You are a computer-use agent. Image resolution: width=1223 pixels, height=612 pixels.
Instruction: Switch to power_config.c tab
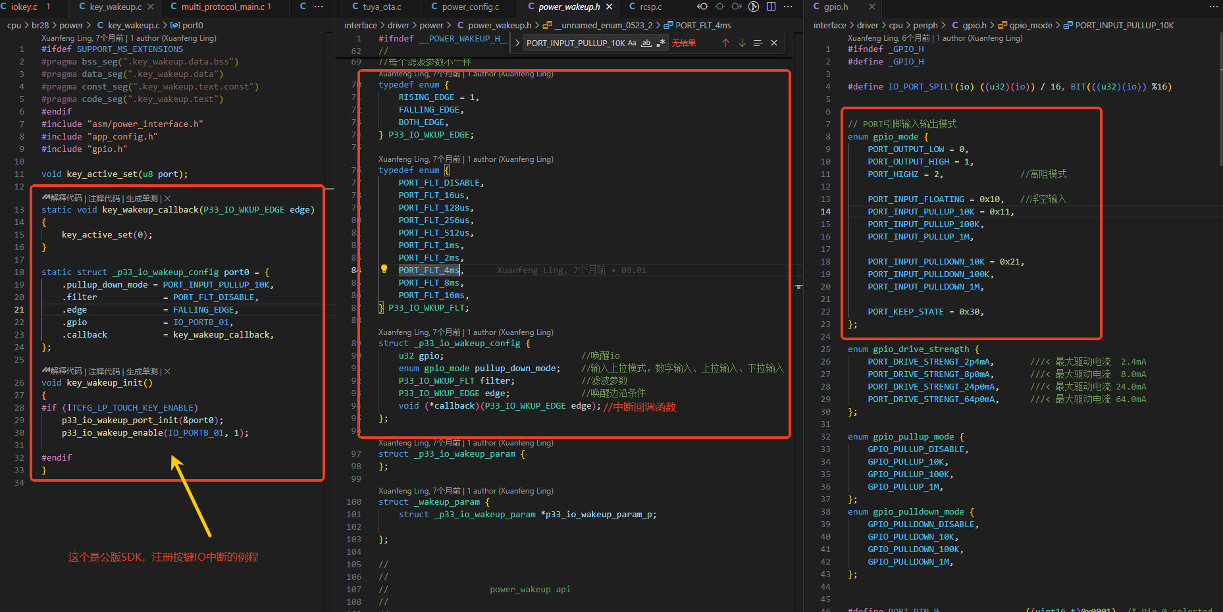(x=469, y=7)
